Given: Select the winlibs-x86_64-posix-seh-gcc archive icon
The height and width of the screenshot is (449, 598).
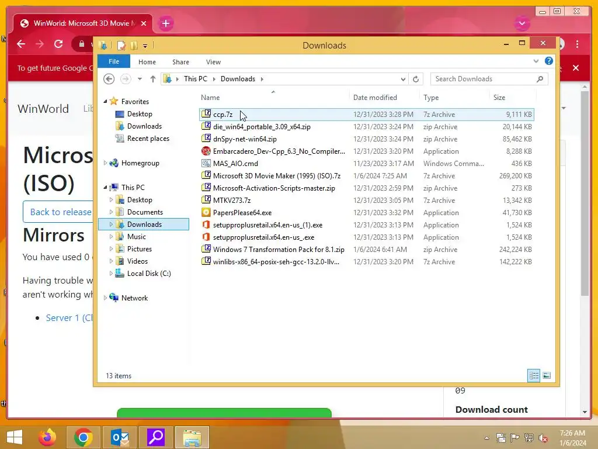Looking at the screenshot, I should 206,261.
